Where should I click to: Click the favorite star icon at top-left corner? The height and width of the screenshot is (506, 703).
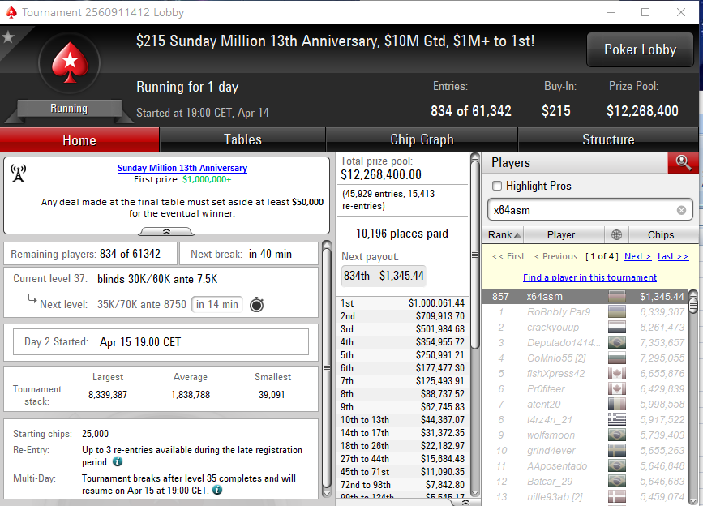[8, 37]
